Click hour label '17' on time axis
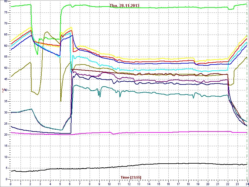Screen dimensions: 249x187 178,184
